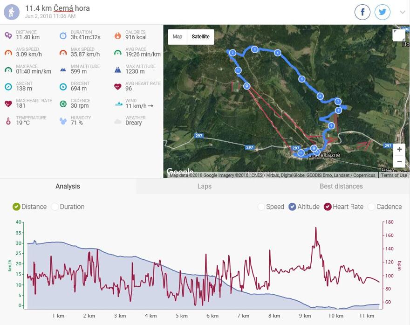
Task: Click the Cadence wheel icon
Action: click(x=63, y=104)
